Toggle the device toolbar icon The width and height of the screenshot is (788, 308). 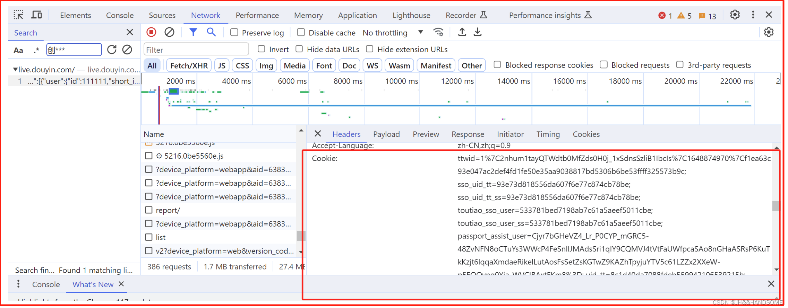tap(36, 15)
